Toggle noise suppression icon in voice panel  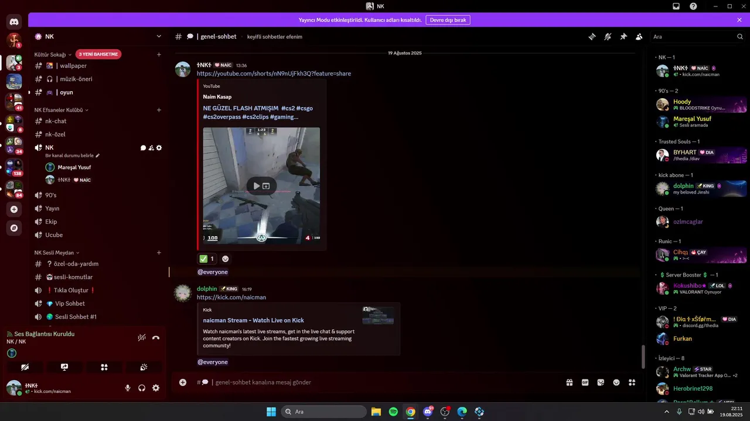(x=142, y=337)
